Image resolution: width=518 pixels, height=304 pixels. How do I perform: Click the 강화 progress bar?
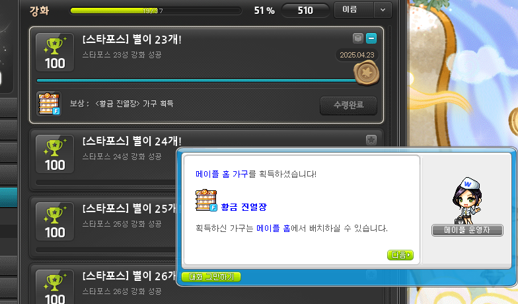tap(156, 11)
